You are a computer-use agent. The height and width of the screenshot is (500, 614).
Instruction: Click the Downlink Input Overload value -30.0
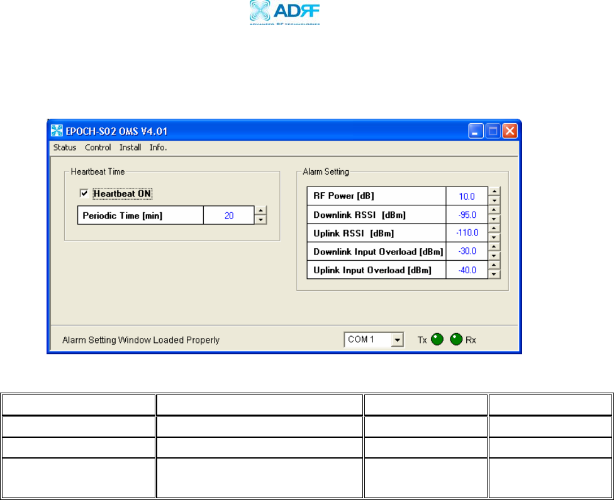point(467,251)
